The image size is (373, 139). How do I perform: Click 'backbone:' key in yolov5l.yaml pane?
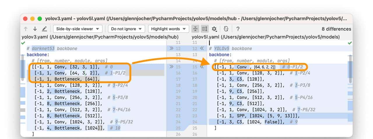click(220, 55)
